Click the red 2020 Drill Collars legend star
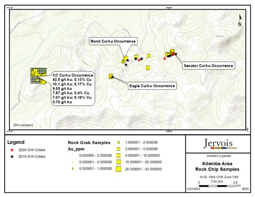Image resolution: width=255 pixels, height=197 pixels. click(12, 150)
